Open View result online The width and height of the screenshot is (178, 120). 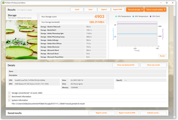pyautogui.click(x=155, y=10)
